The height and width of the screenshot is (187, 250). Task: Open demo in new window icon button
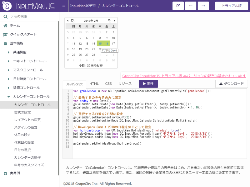[178, 6]
